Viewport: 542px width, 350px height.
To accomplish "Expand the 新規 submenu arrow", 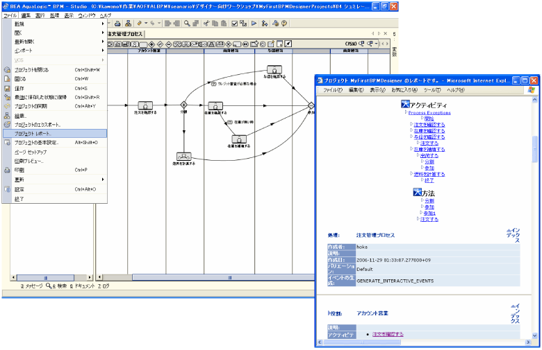I will 103,24.
